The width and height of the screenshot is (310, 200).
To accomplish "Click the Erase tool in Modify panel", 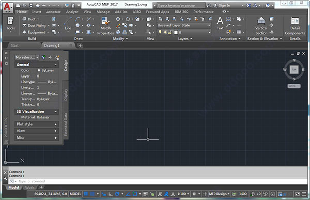I will [118, 25].
